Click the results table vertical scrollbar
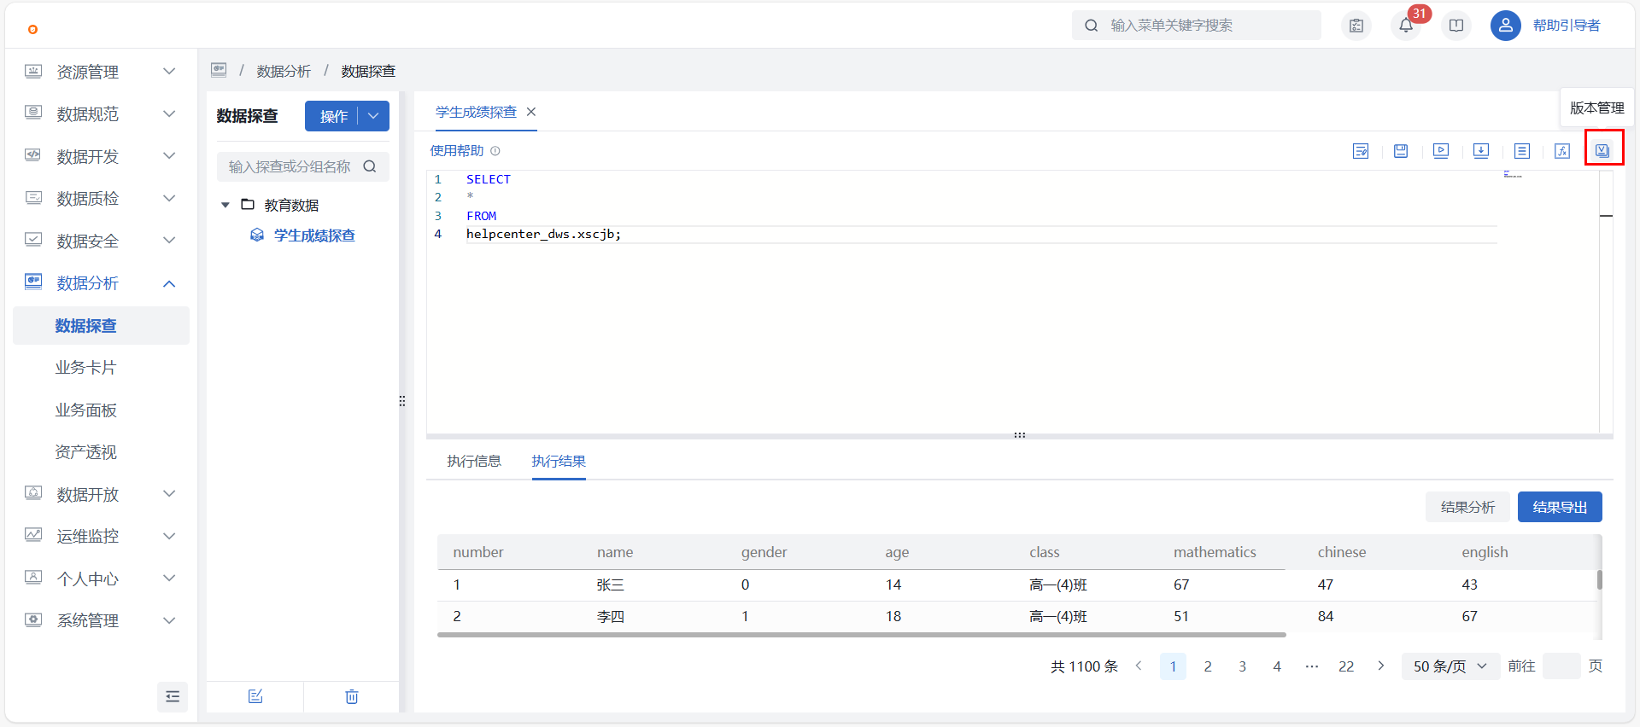Viewport: 1640px width, 727px height. [1600, 579]
